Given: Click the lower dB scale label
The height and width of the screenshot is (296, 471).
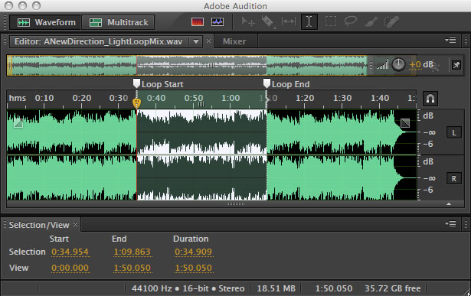Looking at the screenshot, I should (x=428, y=161).
